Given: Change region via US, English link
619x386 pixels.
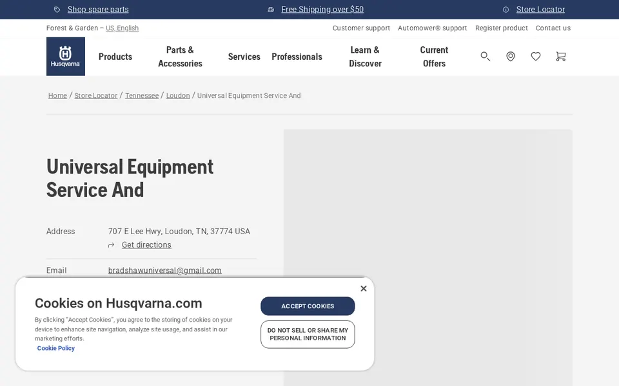Looking at the screenshot, I should (122, 28).
